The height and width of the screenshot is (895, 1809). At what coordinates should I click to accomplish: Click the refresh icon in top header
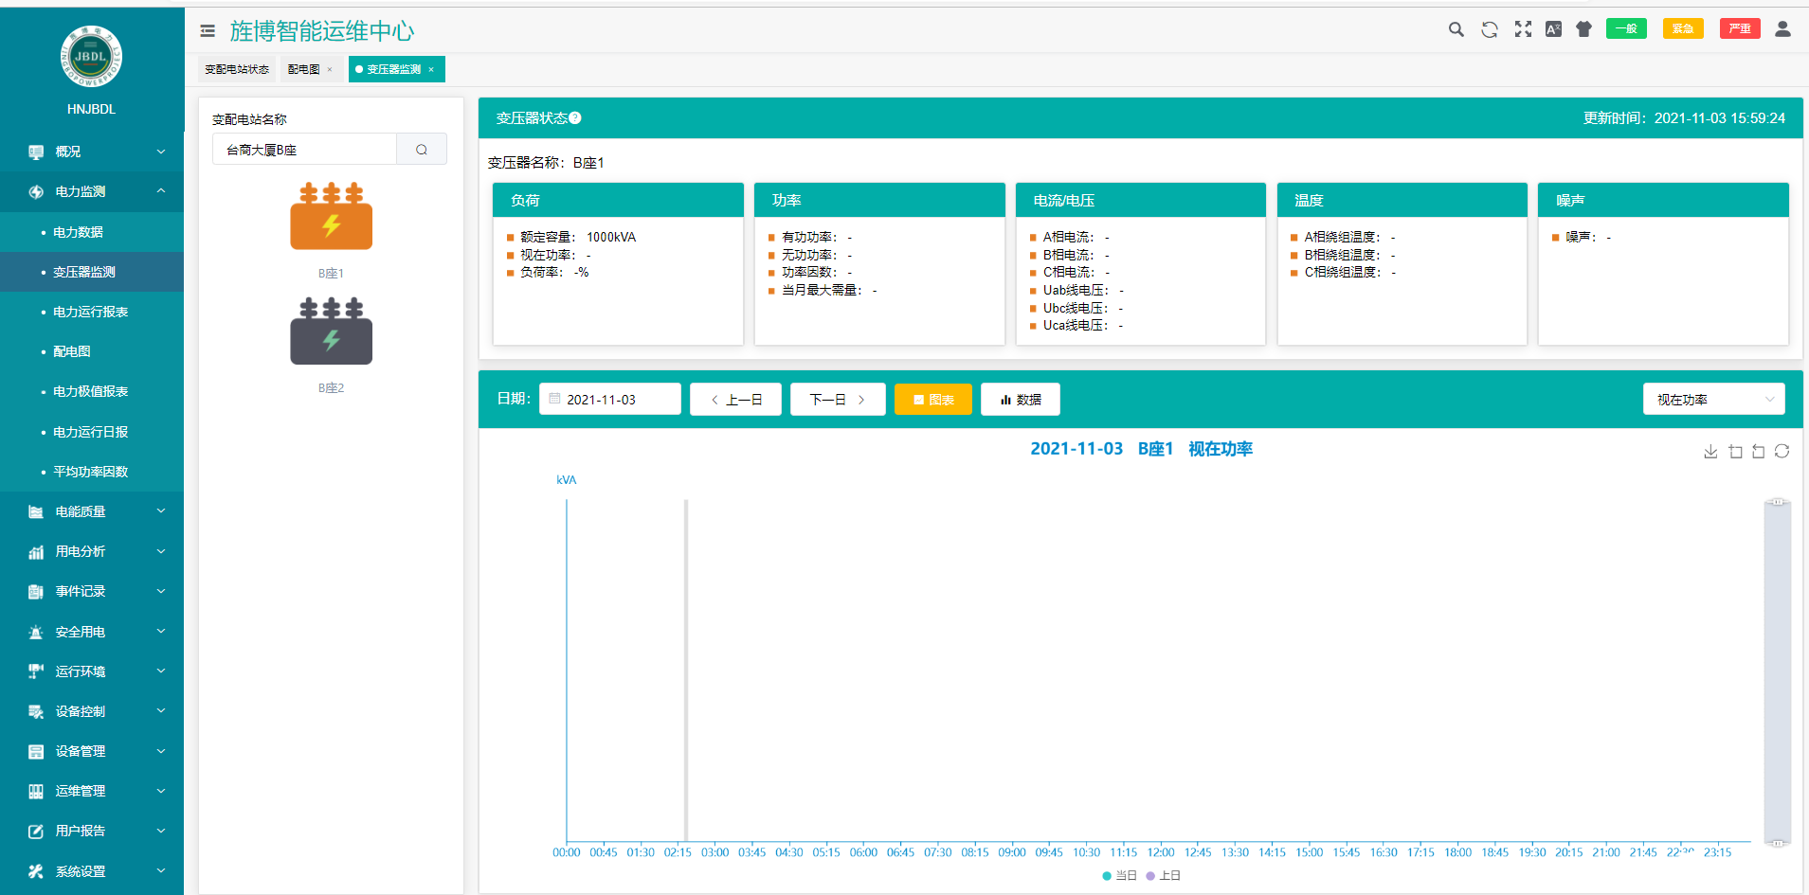pyautogui.click(x=1490, y=29)
